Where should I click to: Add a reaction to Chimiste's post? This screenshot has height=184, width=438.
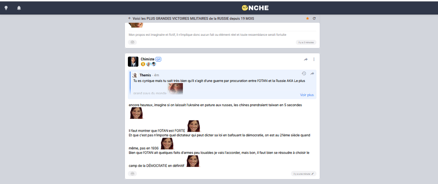click(x=133, y=173)
